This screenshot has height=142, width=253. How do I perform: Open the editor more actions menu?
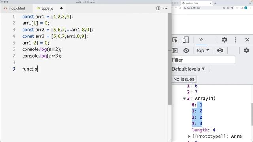[x=165, y=8]
